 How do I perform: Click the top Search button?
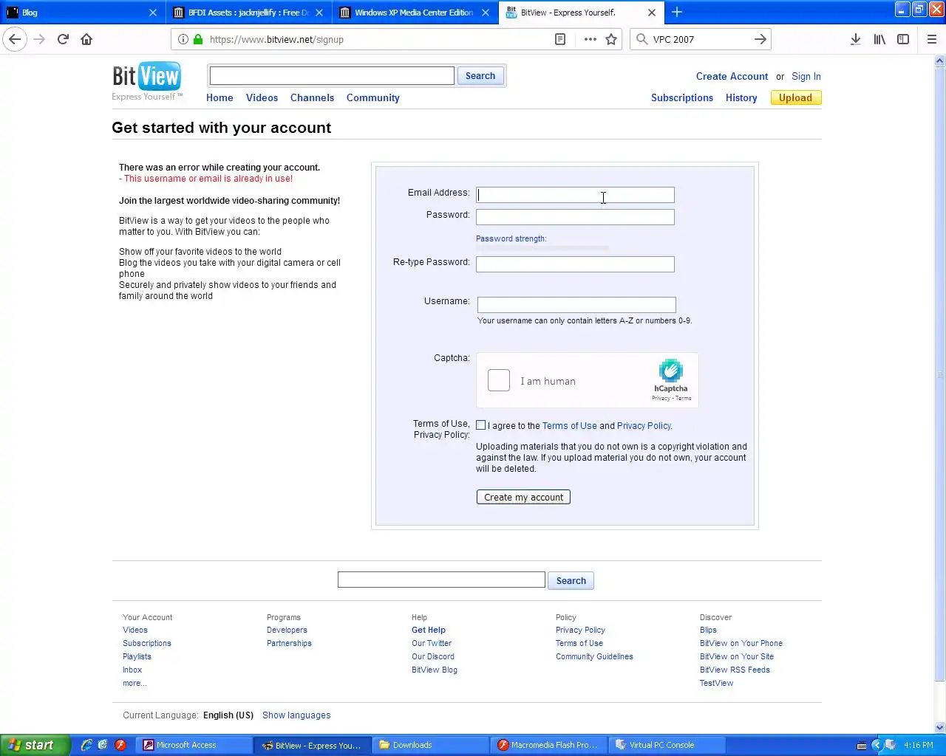click(480, 76)
